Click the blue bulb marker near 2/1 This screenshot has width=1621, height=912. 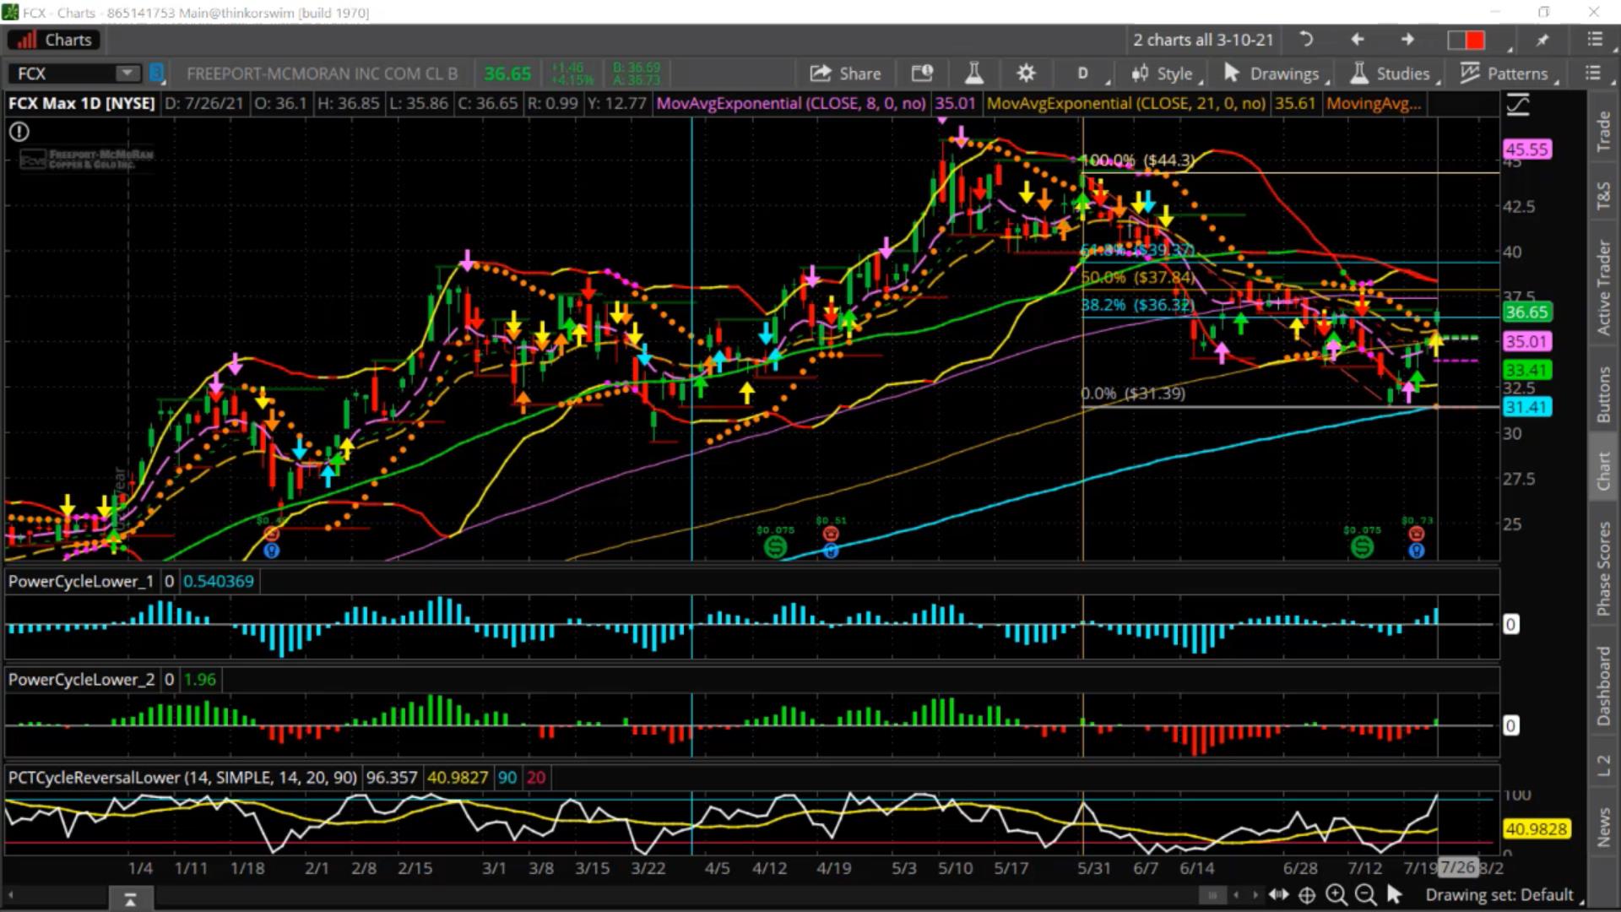pos(271,551)
